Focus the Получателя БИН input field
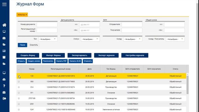Viewport: 199px width, 112px height. 132,30
